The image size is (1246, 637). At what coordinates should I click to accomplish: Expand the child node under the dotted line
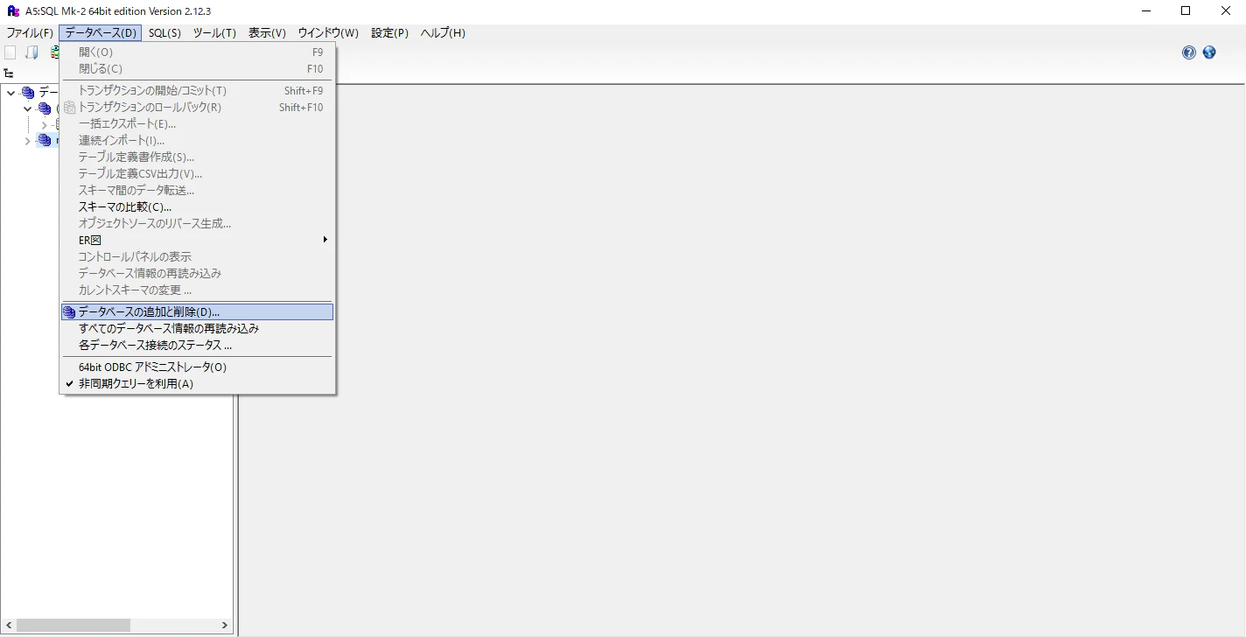pyautogui.click(x=44, y=125)
